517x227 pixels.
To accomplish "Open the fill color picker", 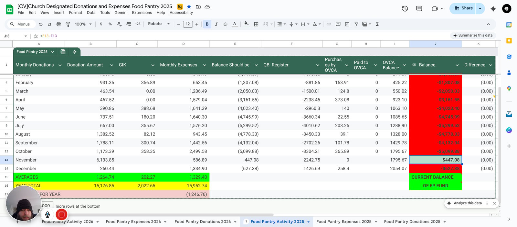I will click(x=247, y=24).
